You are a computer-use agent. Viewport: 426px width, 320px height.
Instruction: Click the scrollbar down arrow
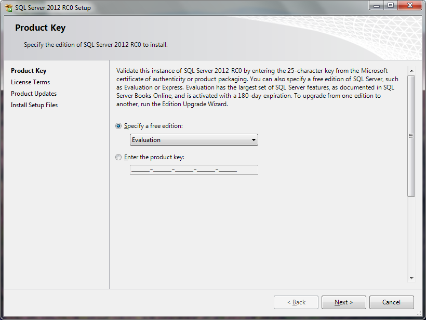tap(411, 278)
